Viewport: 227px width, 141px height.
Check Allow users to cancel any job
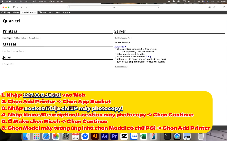click(115, 59)
